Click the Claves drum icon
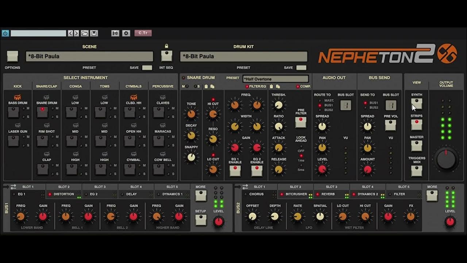This screenshot has width=467, height=263. tap(163, 98)
